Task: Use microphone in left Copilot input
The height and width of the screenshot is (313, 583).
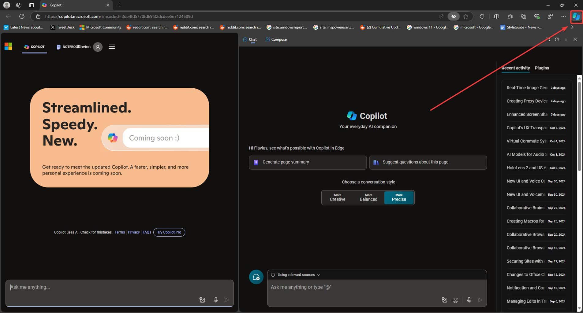Action: point(216,300)
